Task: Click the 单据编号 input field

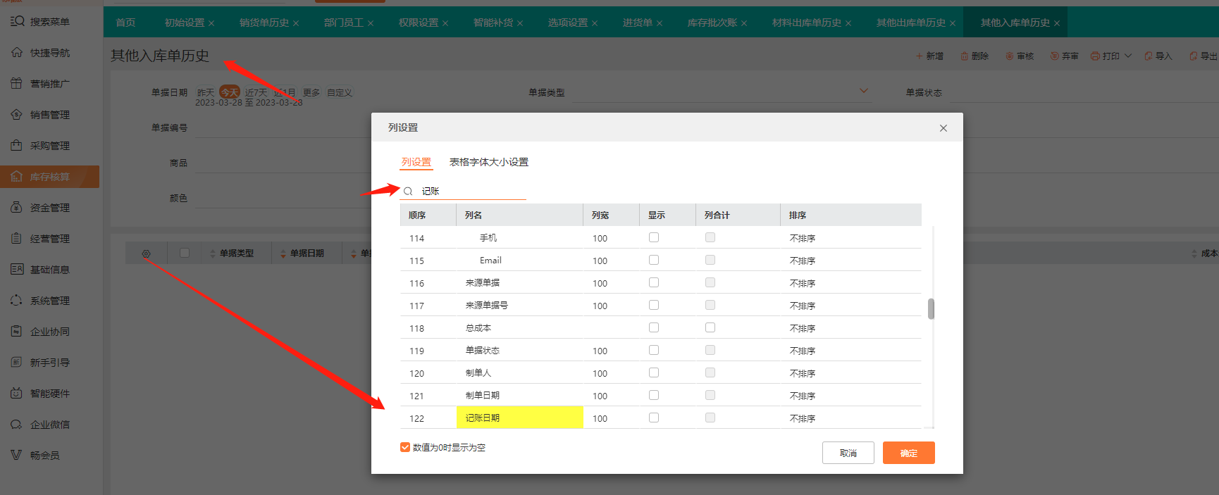Action: point(282,127)
